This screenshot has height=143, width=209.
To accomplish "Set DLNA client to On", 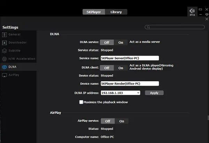I will click(121, 68).
